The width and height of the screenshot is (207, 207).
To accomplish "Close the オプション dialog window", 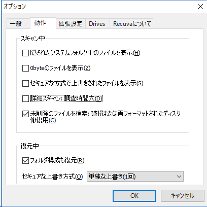I will tap(200, 7).
